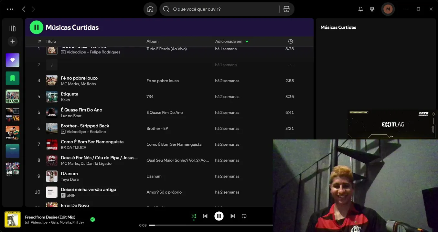The width and height of the screenshot is (438, 232).
Task: Open artist Luz no Beat
Action: [71, 116]
